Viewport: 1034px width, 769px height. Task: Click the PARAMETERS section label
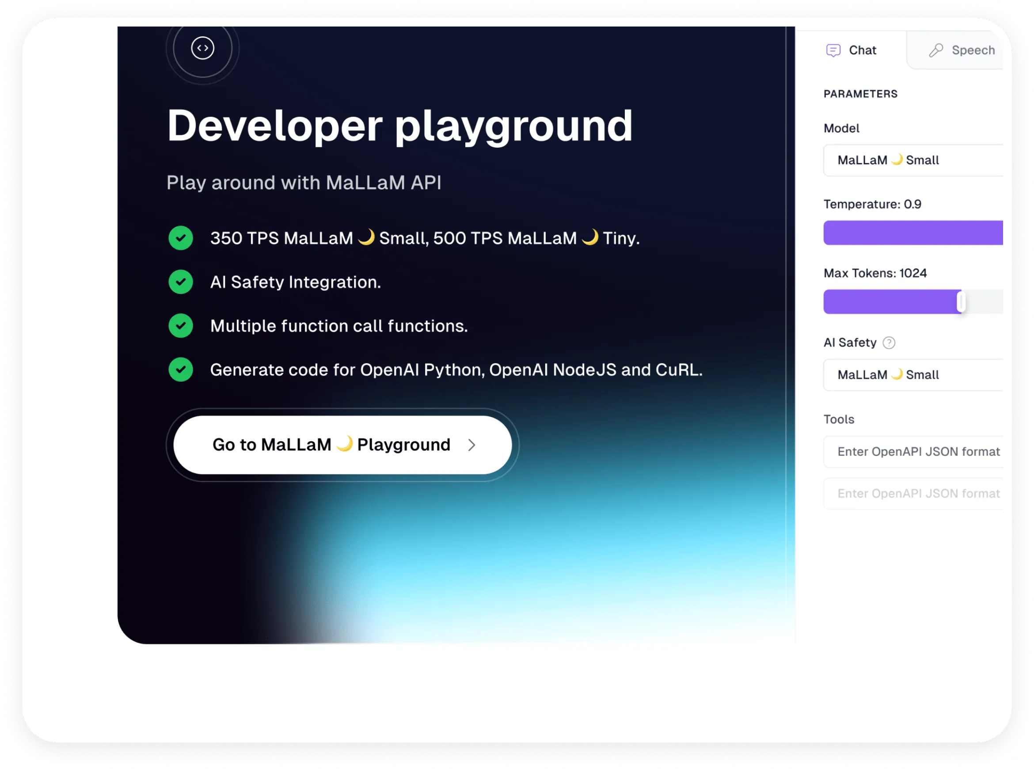[x=860, y=94]
